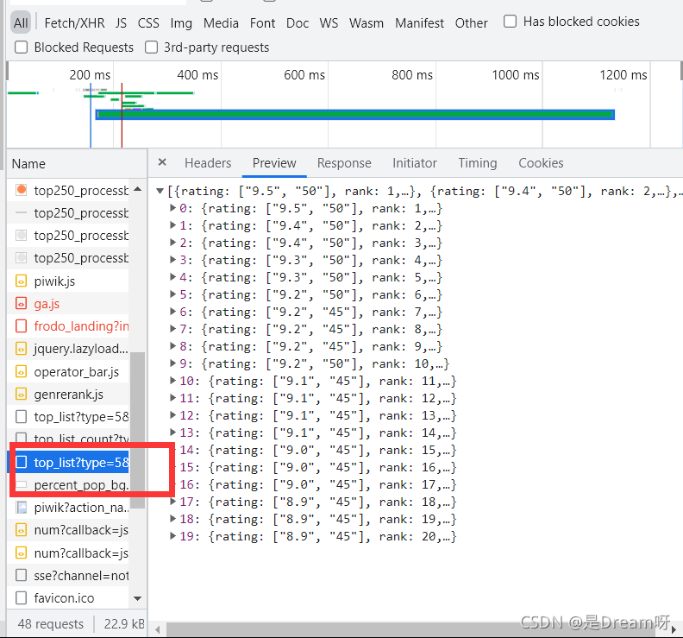The image size is (683, 638).
Task: Expand JSON item 12 with rank 13
Action: [173, 415]
